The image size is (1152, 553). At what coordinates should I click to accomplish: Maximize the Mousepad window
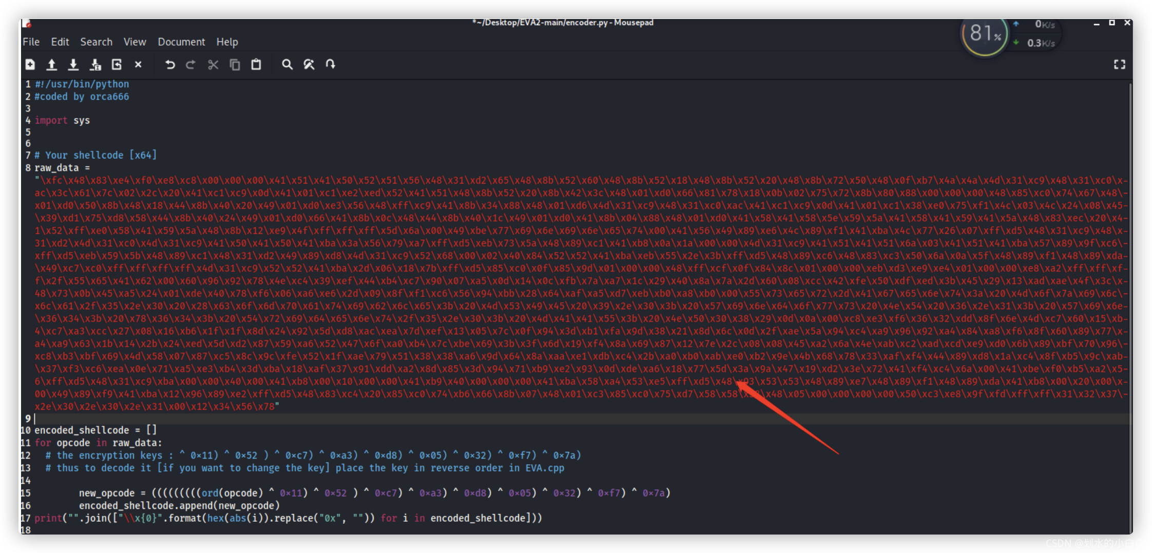point(1112,23)
